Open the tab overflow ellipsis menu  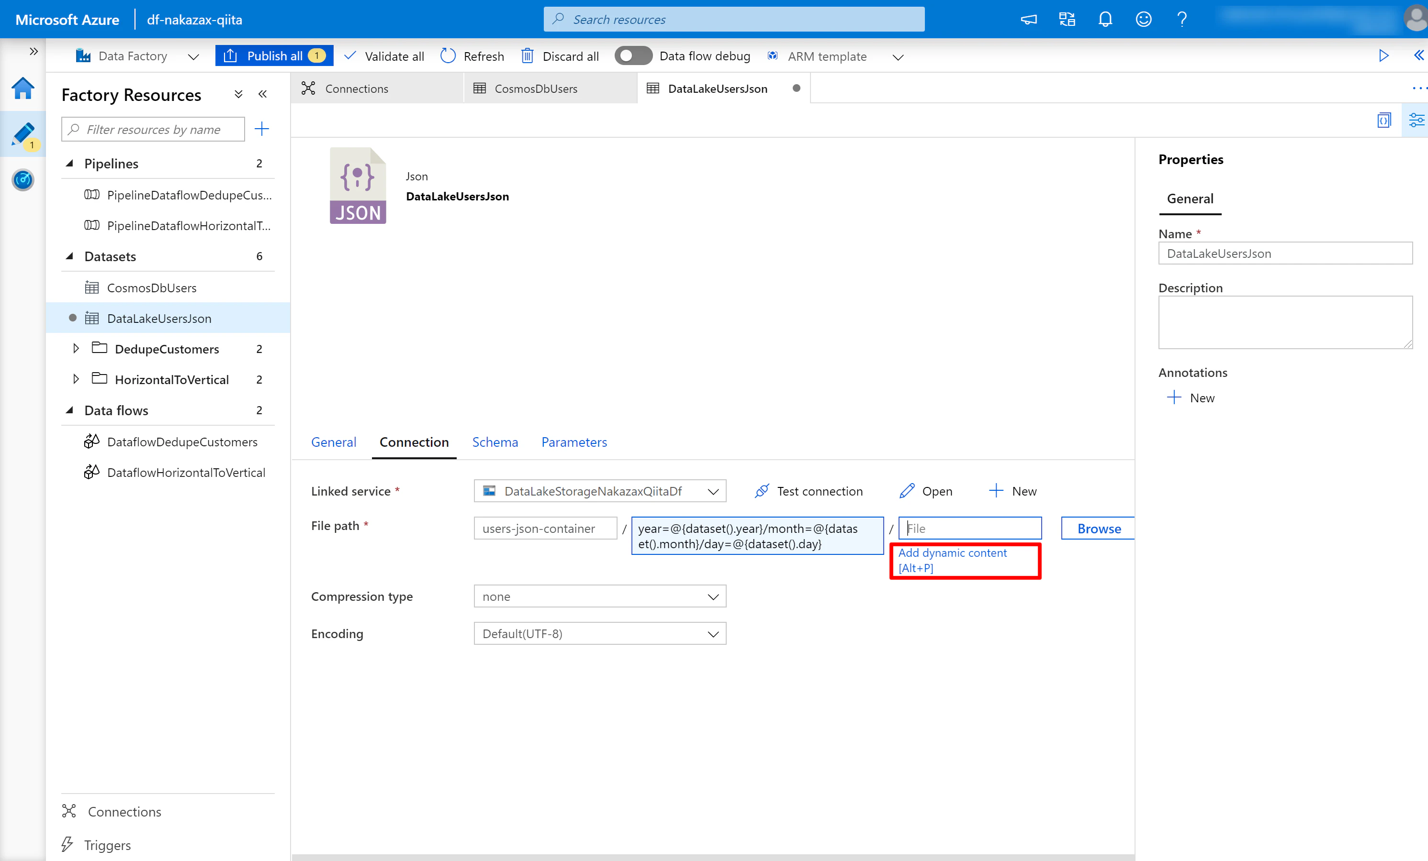[1419, 88]
